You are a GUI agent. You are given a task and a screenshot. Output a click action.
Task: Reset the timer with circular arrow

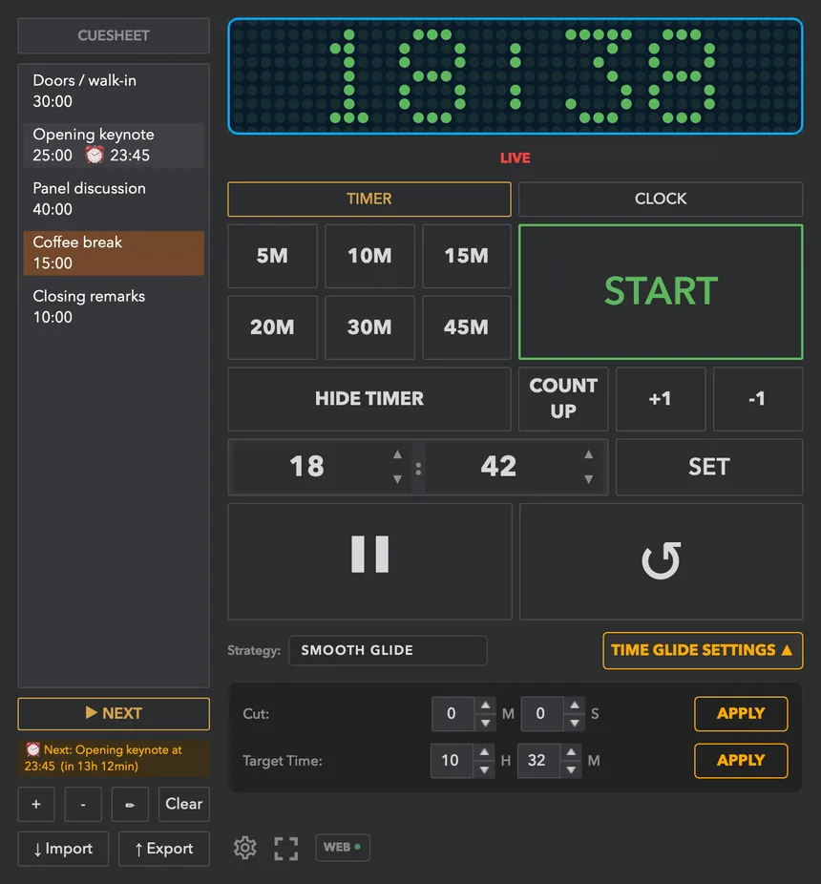[661, 561]
